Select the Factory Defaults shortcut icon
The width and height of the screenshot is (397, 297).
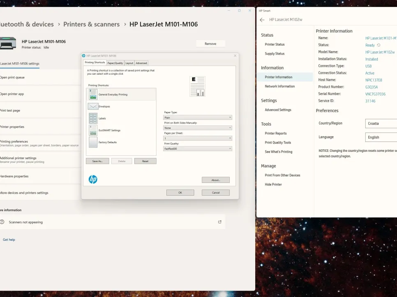pos(93,142)
